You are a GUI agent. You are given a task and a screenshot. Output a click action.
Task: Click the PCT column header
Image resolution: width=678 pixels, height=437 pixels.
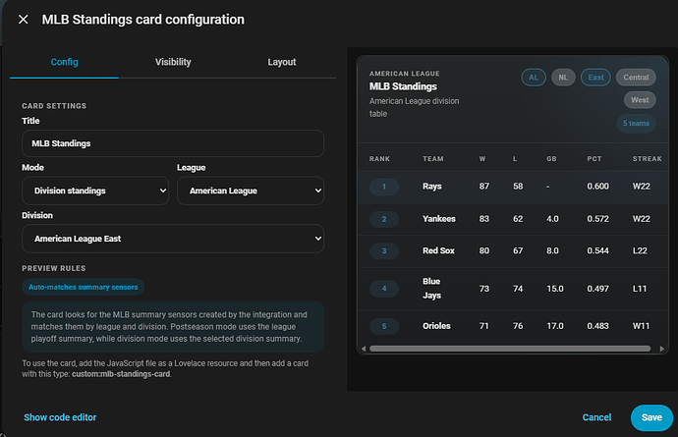594,159
